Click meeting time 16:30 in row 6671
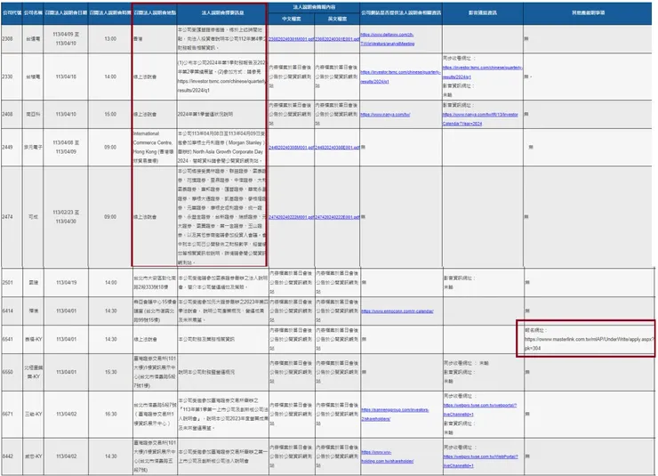Viewport: 658px width, 476px height. (111, 415)
